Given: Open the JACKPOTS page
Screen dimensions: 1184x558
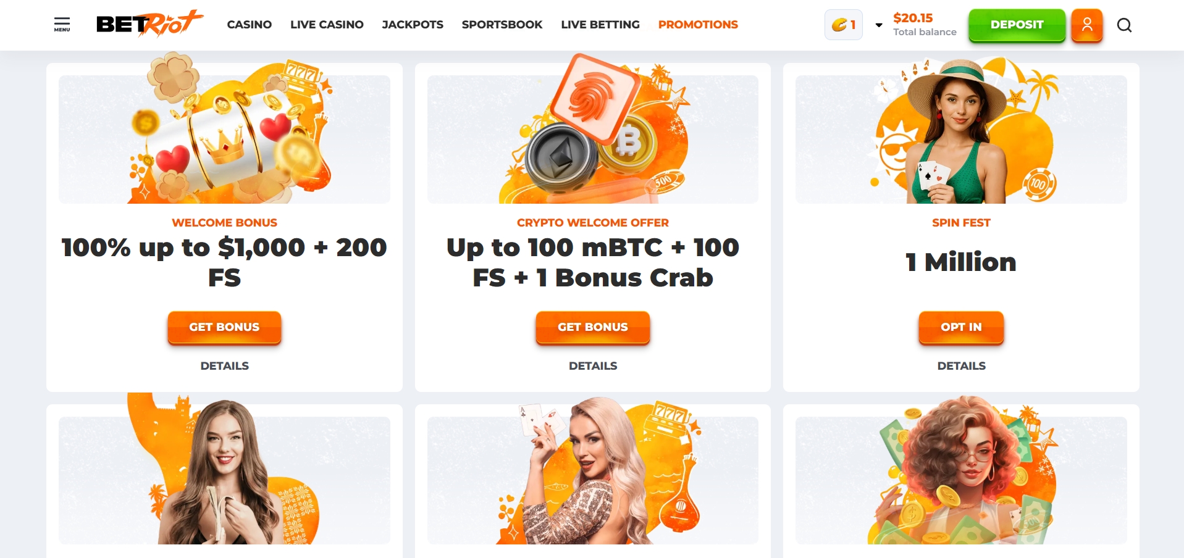Looking at the screenshot, I should click(413, 25).
